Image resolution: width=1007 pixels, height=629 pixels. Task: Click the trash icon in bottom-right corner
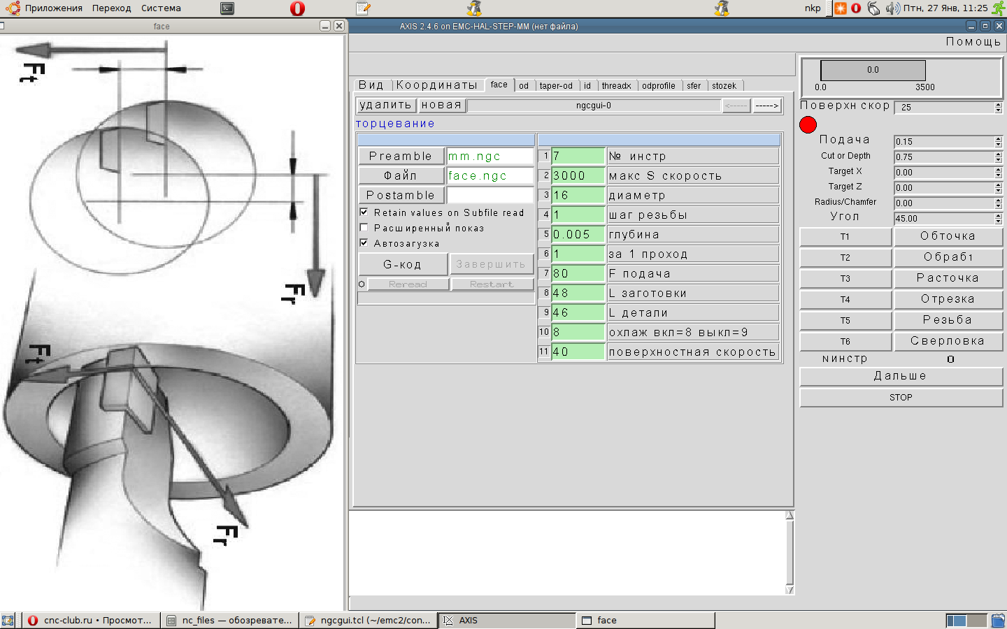coord(998,620)
